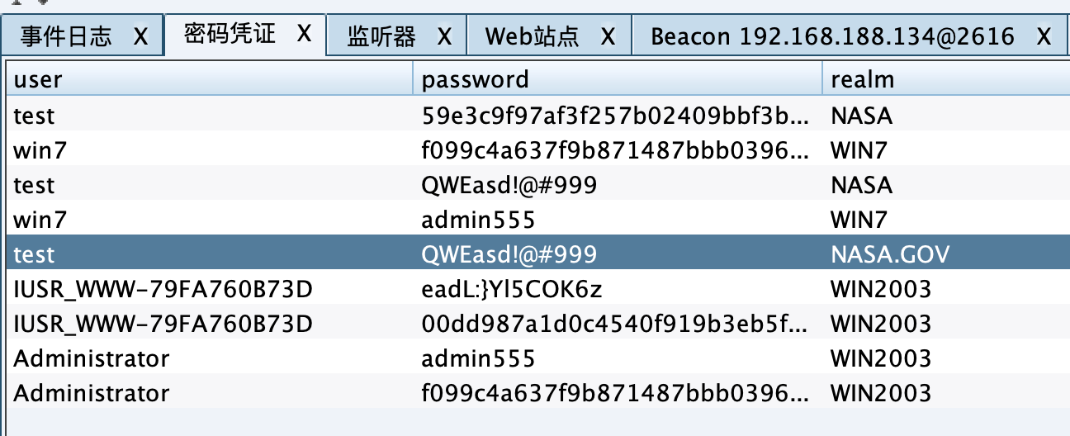Sort credentials by user column
This screenshot has height=436, width=1070.
click(206, 79)
